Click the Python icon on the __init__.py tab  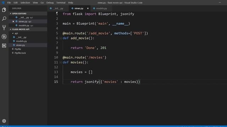[51, 8]
